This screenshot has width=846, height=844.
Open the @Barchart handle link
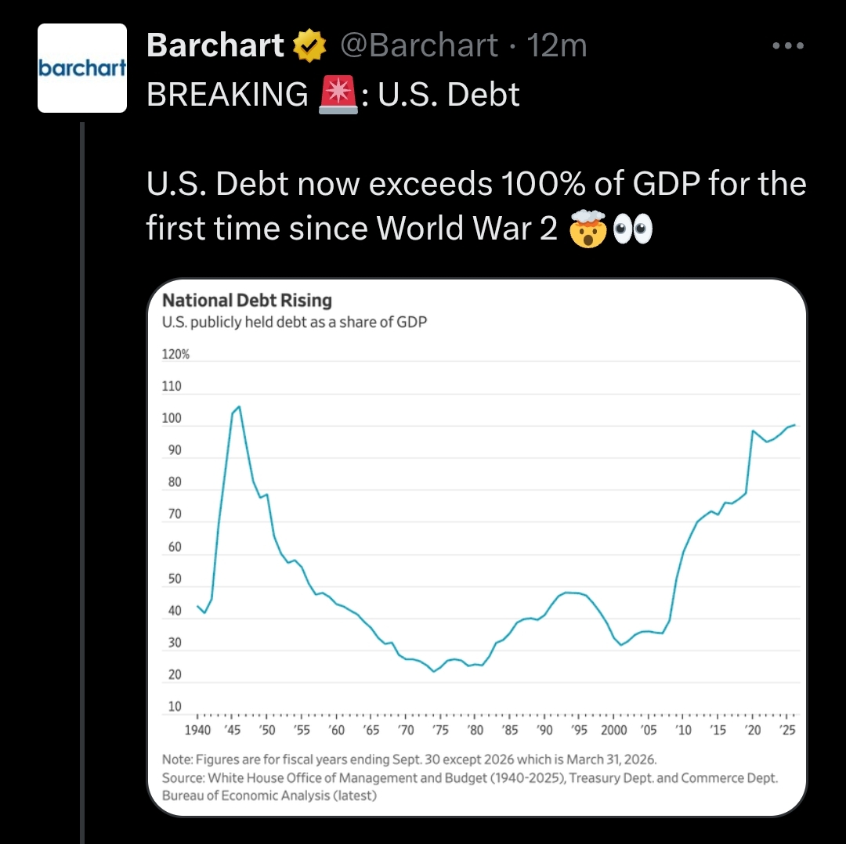point(418,45)
